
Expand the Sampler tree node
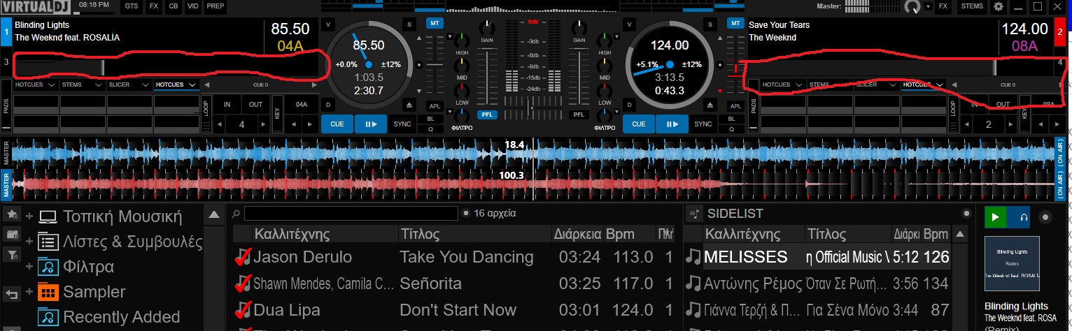point(29,292)
